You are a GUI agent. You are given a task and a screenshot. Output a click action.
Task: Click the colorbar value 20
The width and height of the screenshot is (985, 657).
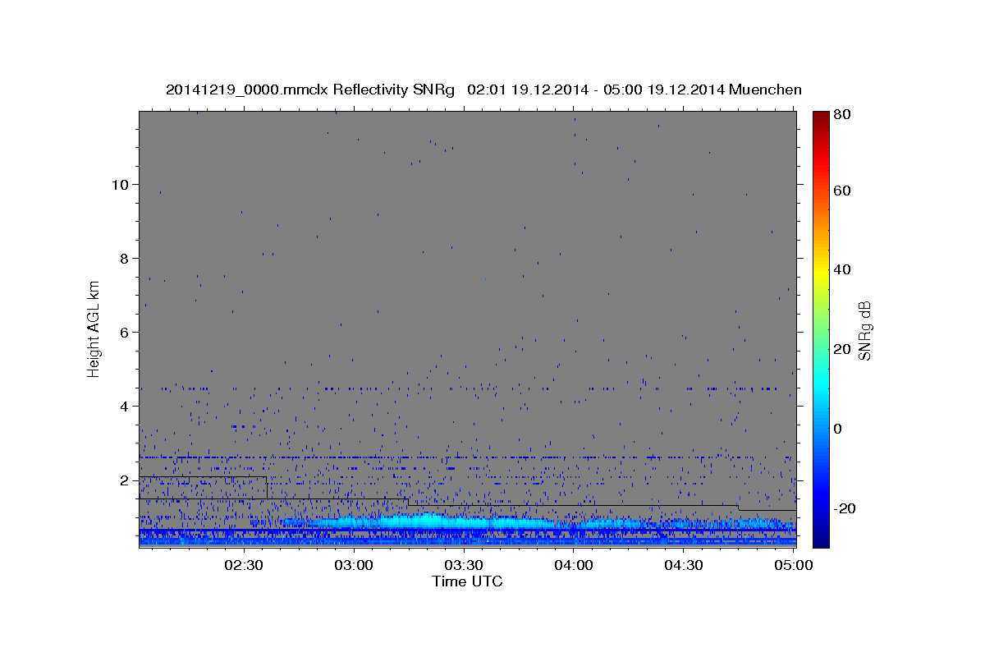pos(844,349)
